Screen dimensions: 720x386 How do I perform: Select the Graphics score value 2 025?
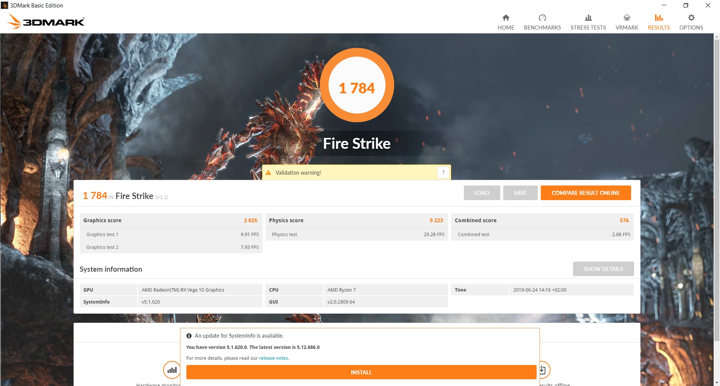click(250, 220)
